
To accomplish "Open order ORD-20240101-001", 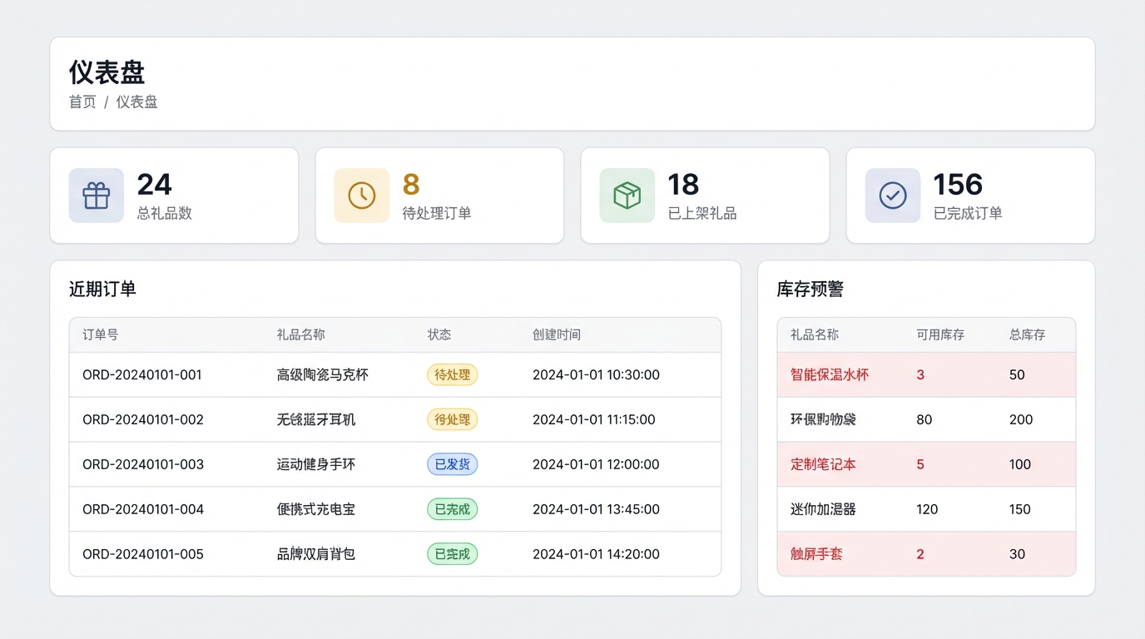I will tap(142, 375).
